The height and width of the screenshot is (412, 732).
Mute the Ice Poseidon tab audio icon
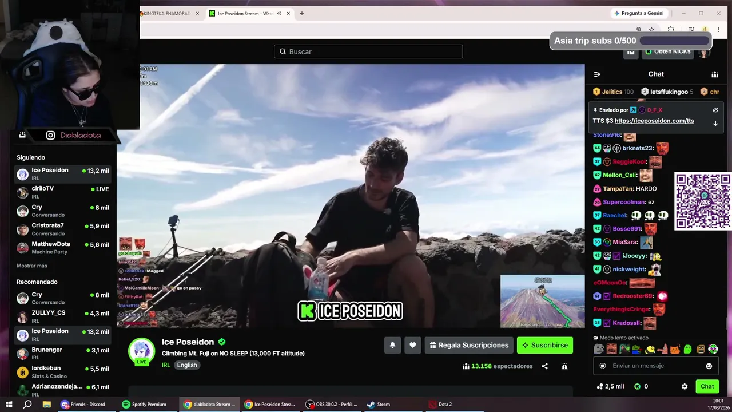point(279,14)
